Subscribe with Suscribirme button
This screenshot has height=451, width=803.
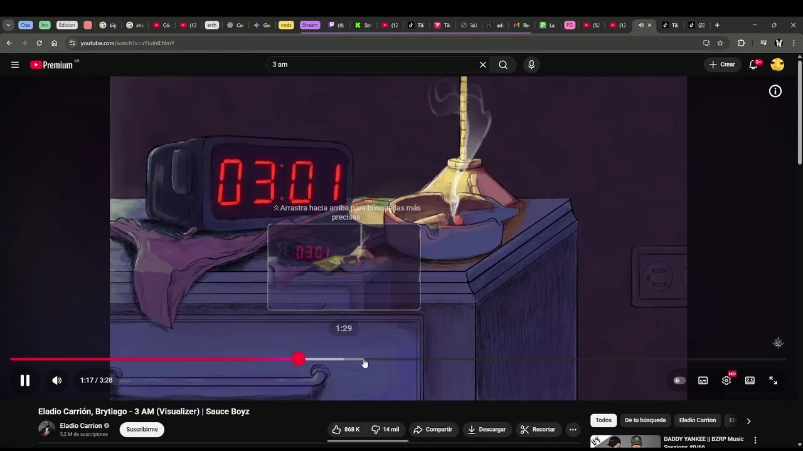[142, 430]
